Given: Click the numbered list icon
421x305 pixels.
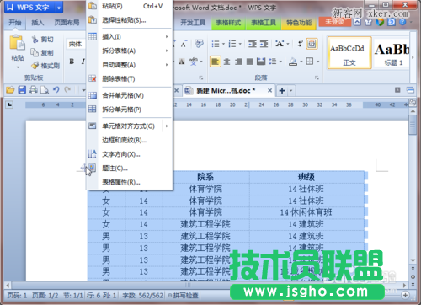Looking at the screenshot, I should pyautogui.click(x=232, y=44).
